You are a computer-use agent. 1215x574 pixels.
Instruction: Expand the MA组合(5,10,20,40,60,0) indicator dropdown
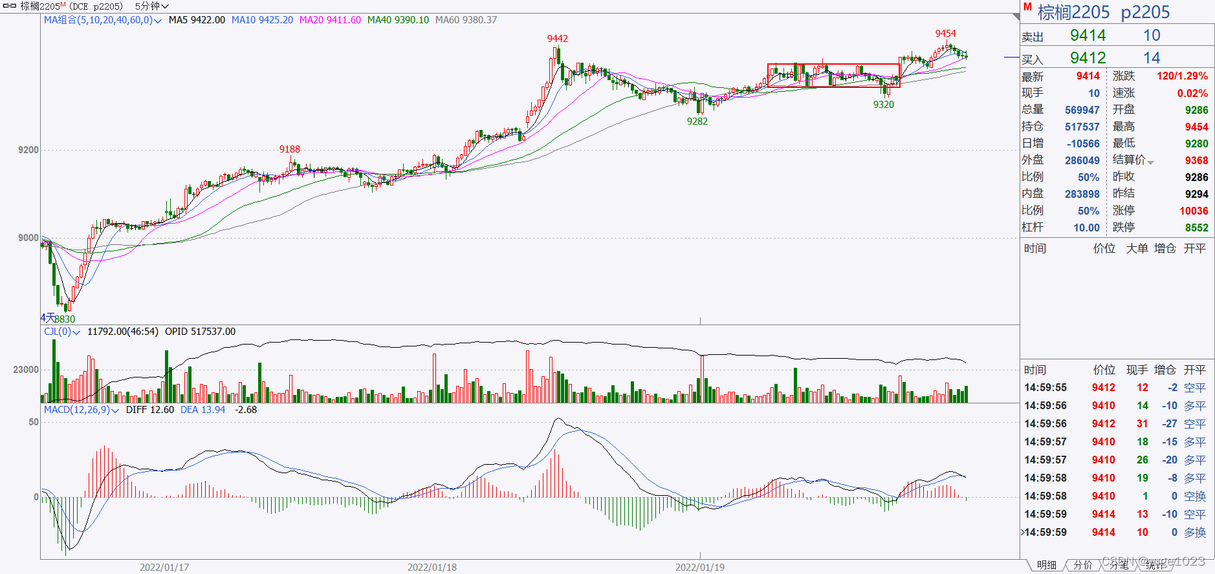coord(102,20)
